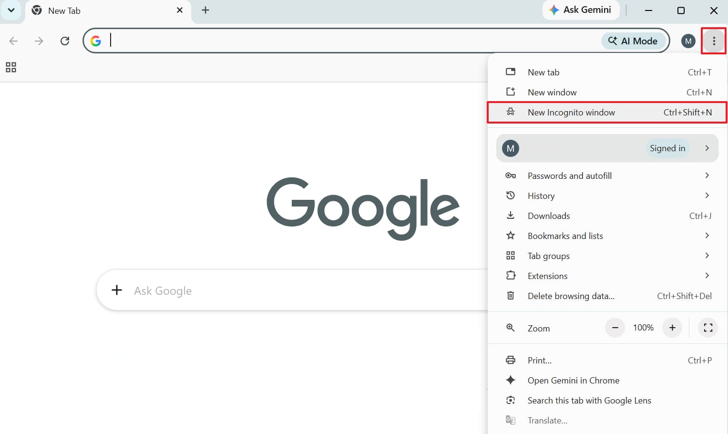Open the tab groups grid icon in bookmarks bar

click(x=11, y=67)
